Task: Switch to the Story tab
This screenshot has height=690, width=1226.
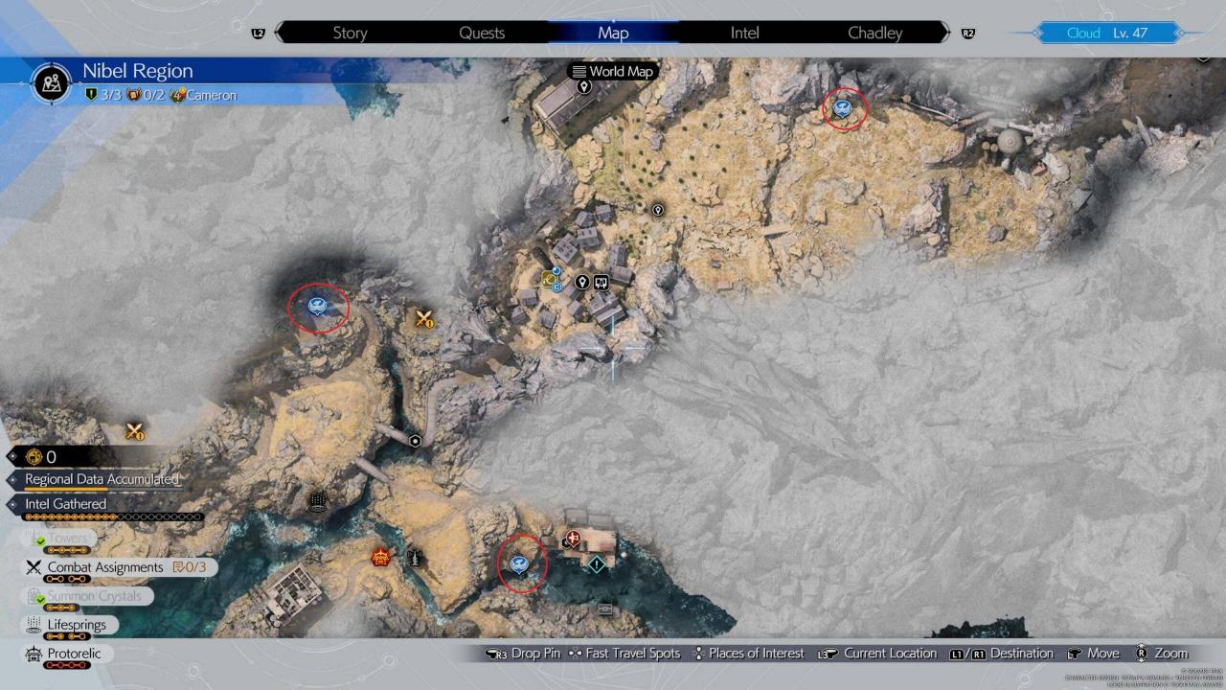Action: coord(350,33)
